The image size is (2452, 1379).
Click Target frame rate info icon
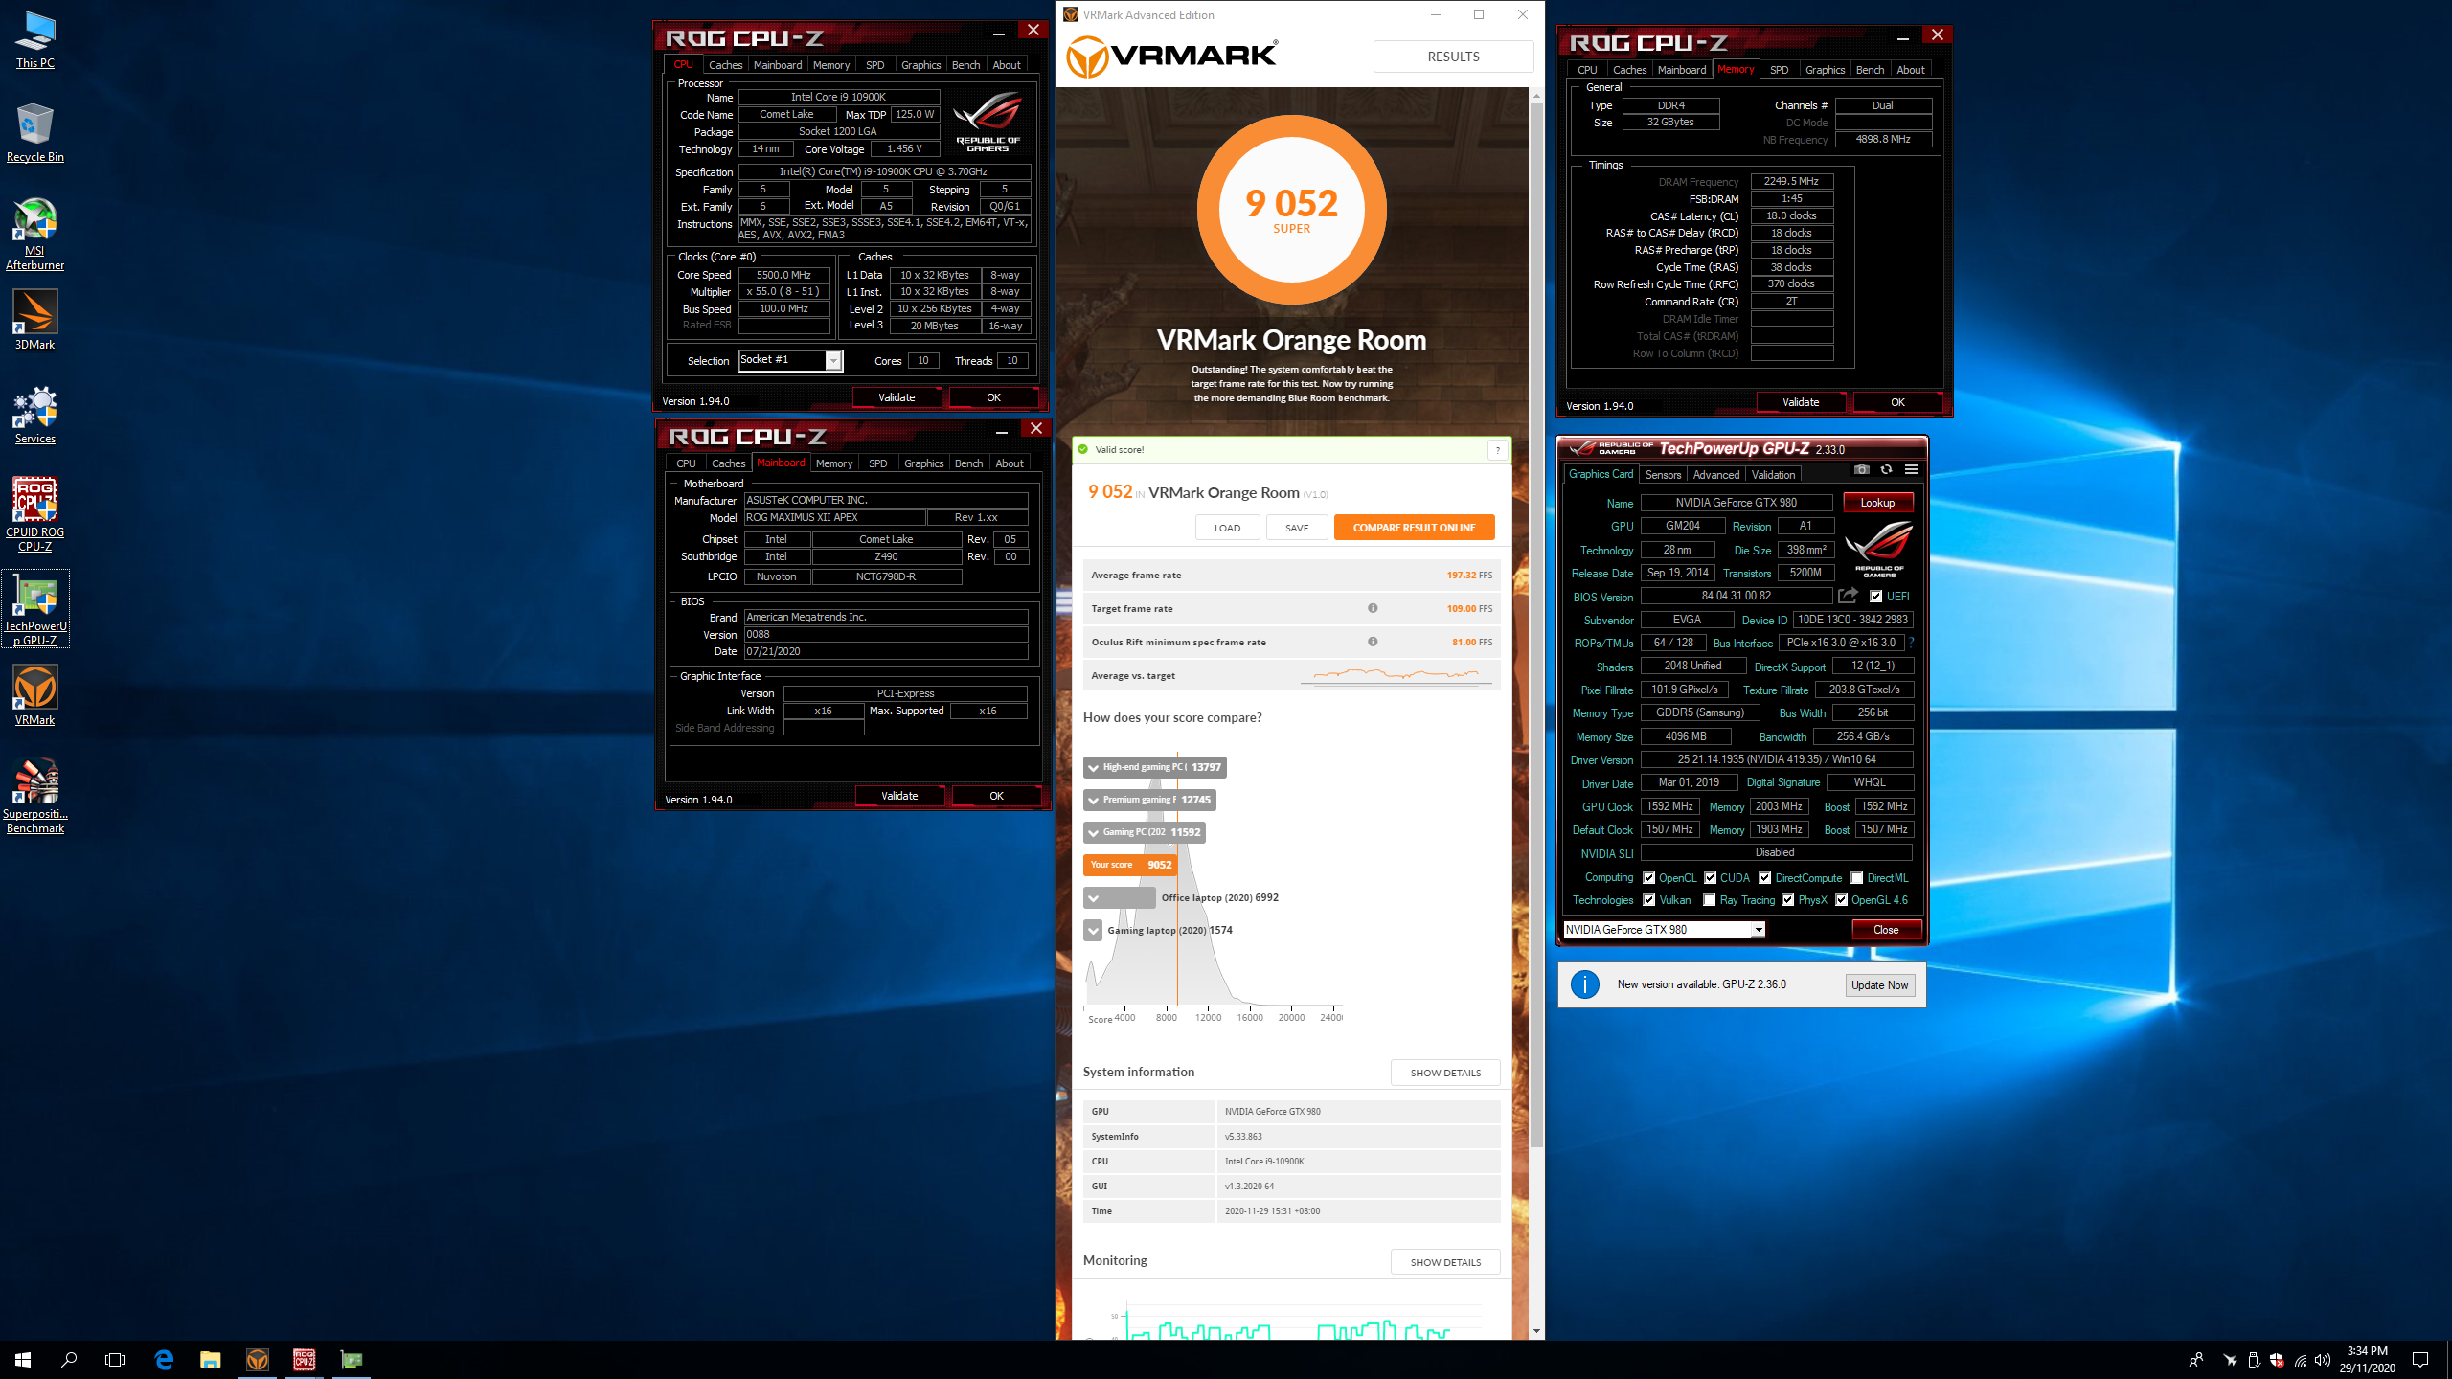click(1373, 608)
